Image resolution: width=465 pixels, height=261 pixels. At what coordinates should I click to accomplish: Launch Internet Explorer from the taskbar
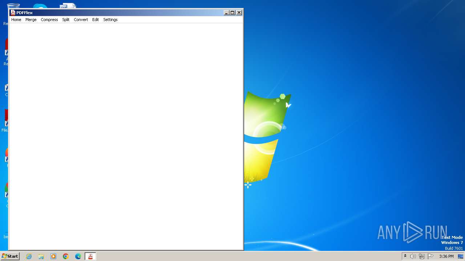tap(29, 256)
